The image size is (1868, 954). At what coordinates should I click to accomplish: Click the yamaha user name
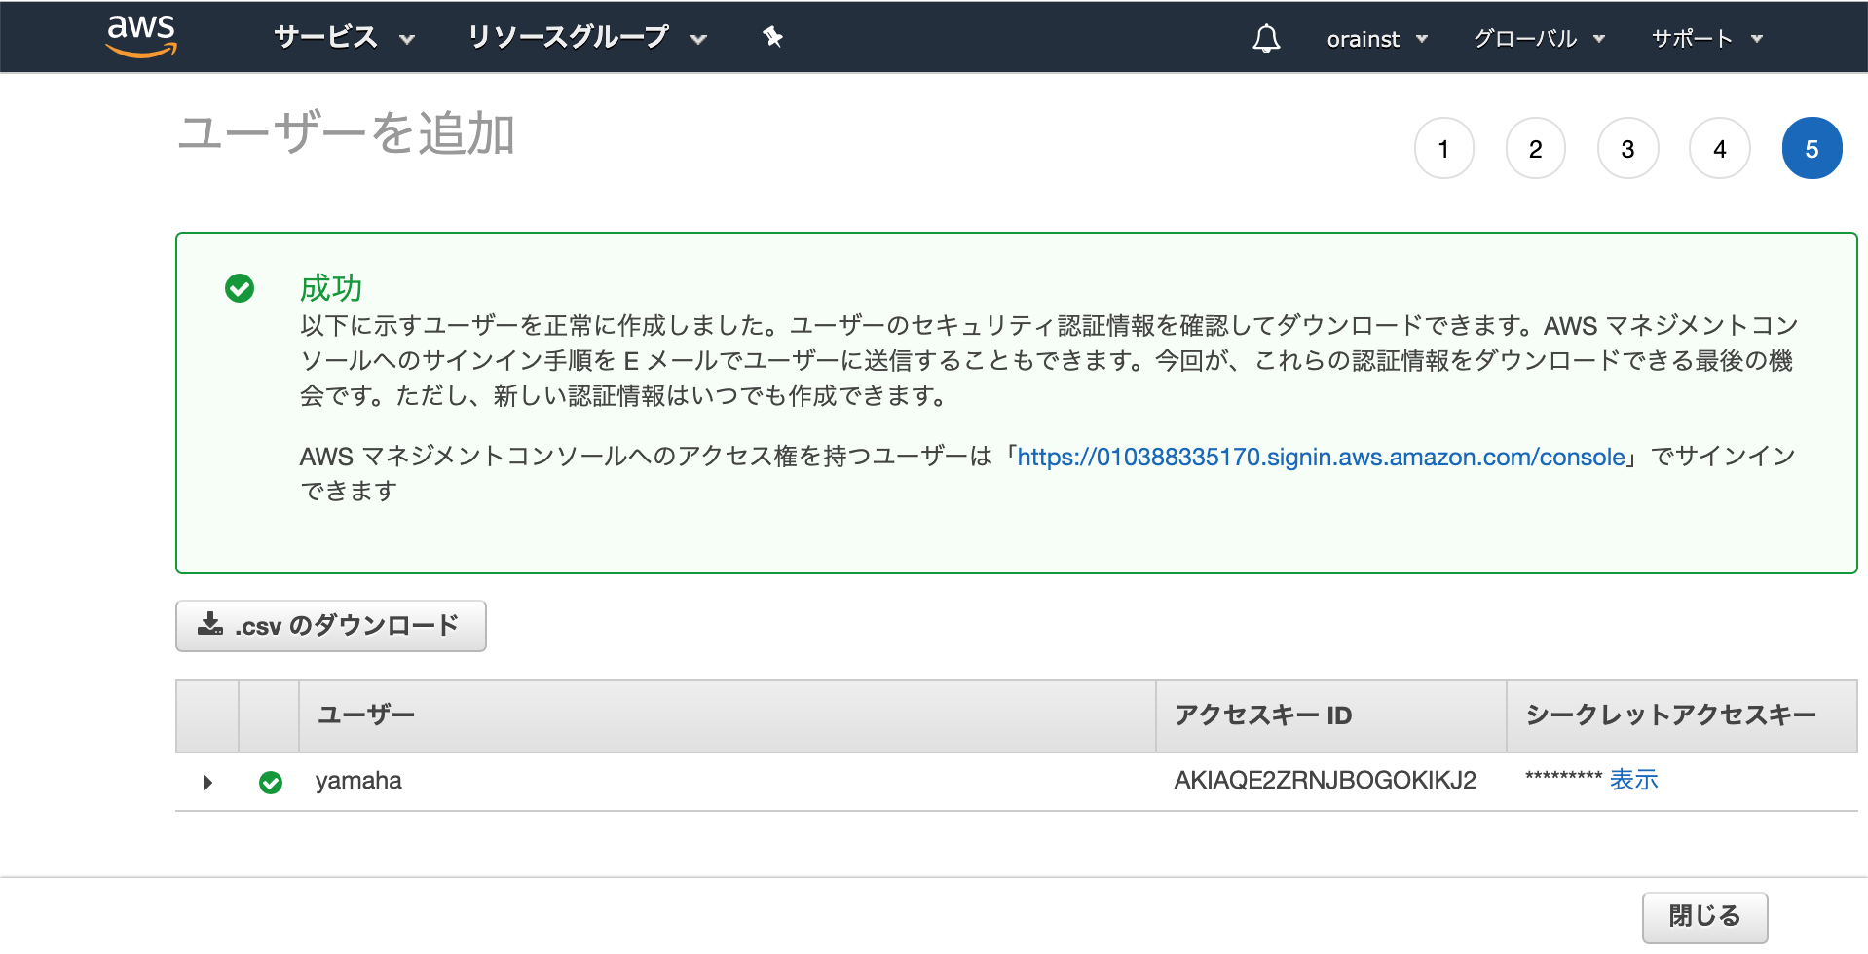coord(358,781)
